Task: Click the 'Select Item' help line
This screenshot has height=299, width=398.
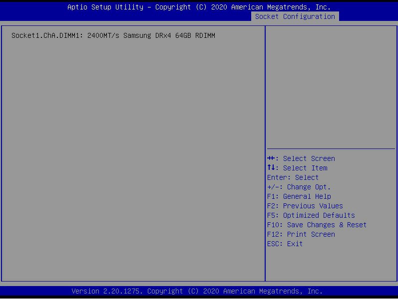Action: (297, 168)
